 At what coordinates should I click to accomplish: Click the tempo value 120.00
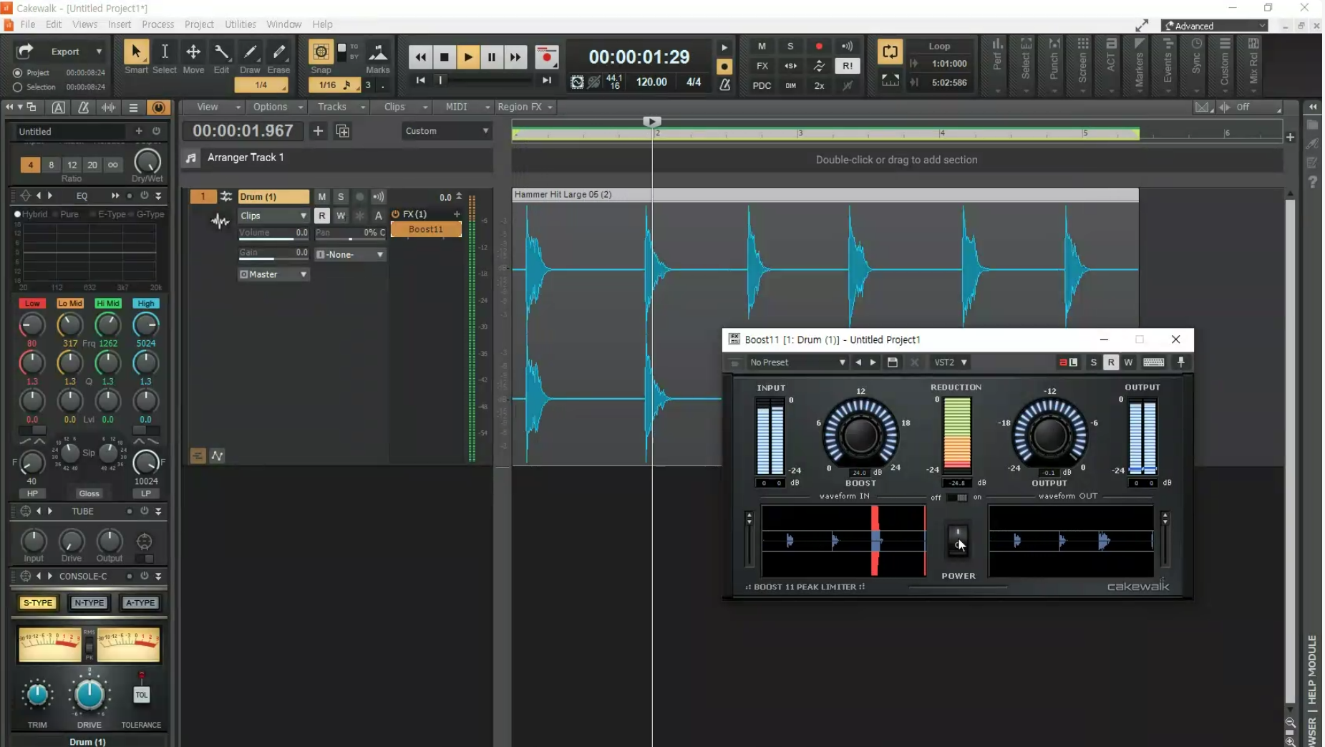coord(651,82)
